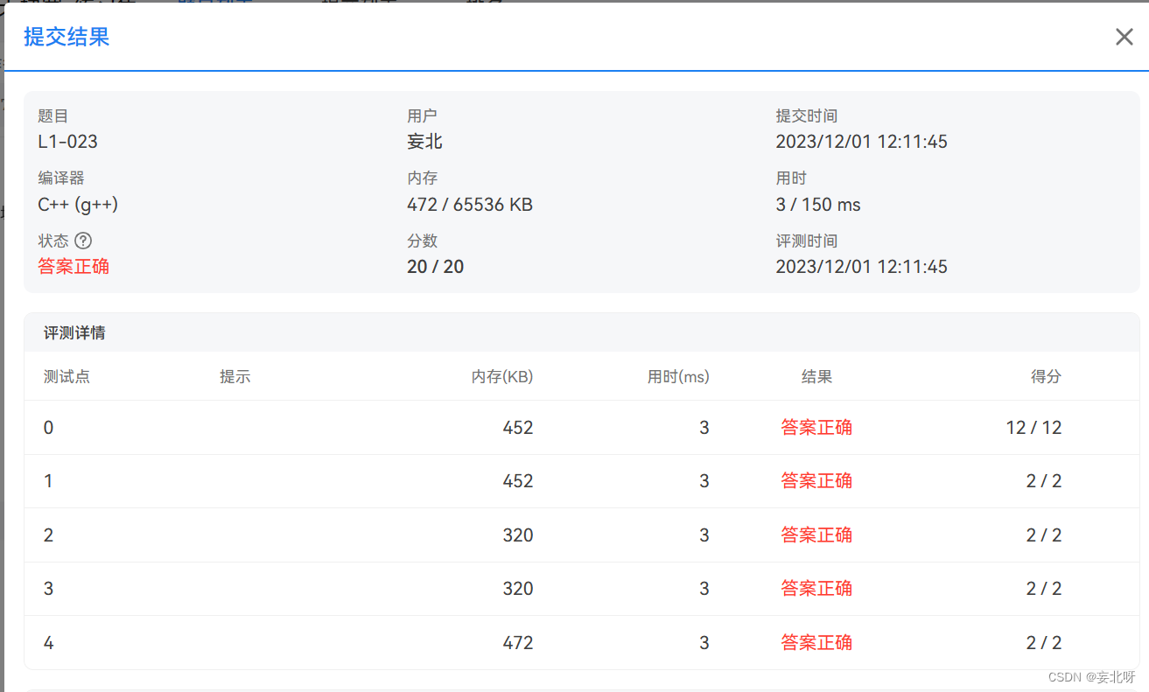Image resolution: width=1149 pixels, height=692 pixels.
Task: Select the total score 20 / 20
Action: pyautogui.click(x=435, y=267)
